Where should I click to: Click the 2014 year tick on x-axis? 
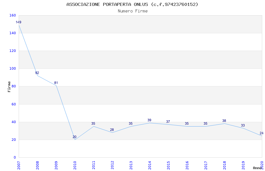(150, 164)
